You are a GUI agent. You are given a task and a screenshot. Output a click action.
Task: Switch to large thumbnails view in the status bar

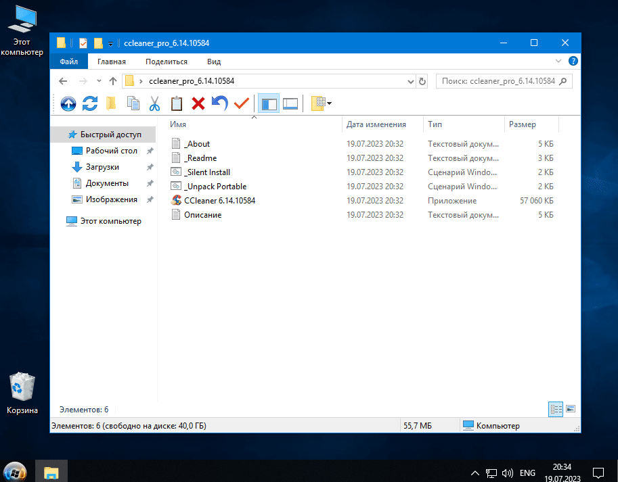(571, 409)
